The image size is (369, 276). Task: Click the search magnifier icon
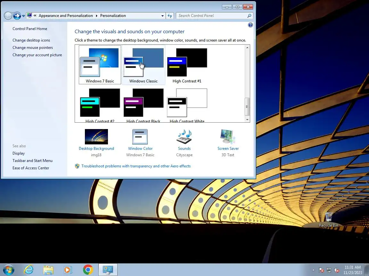(x=249, y=16)
